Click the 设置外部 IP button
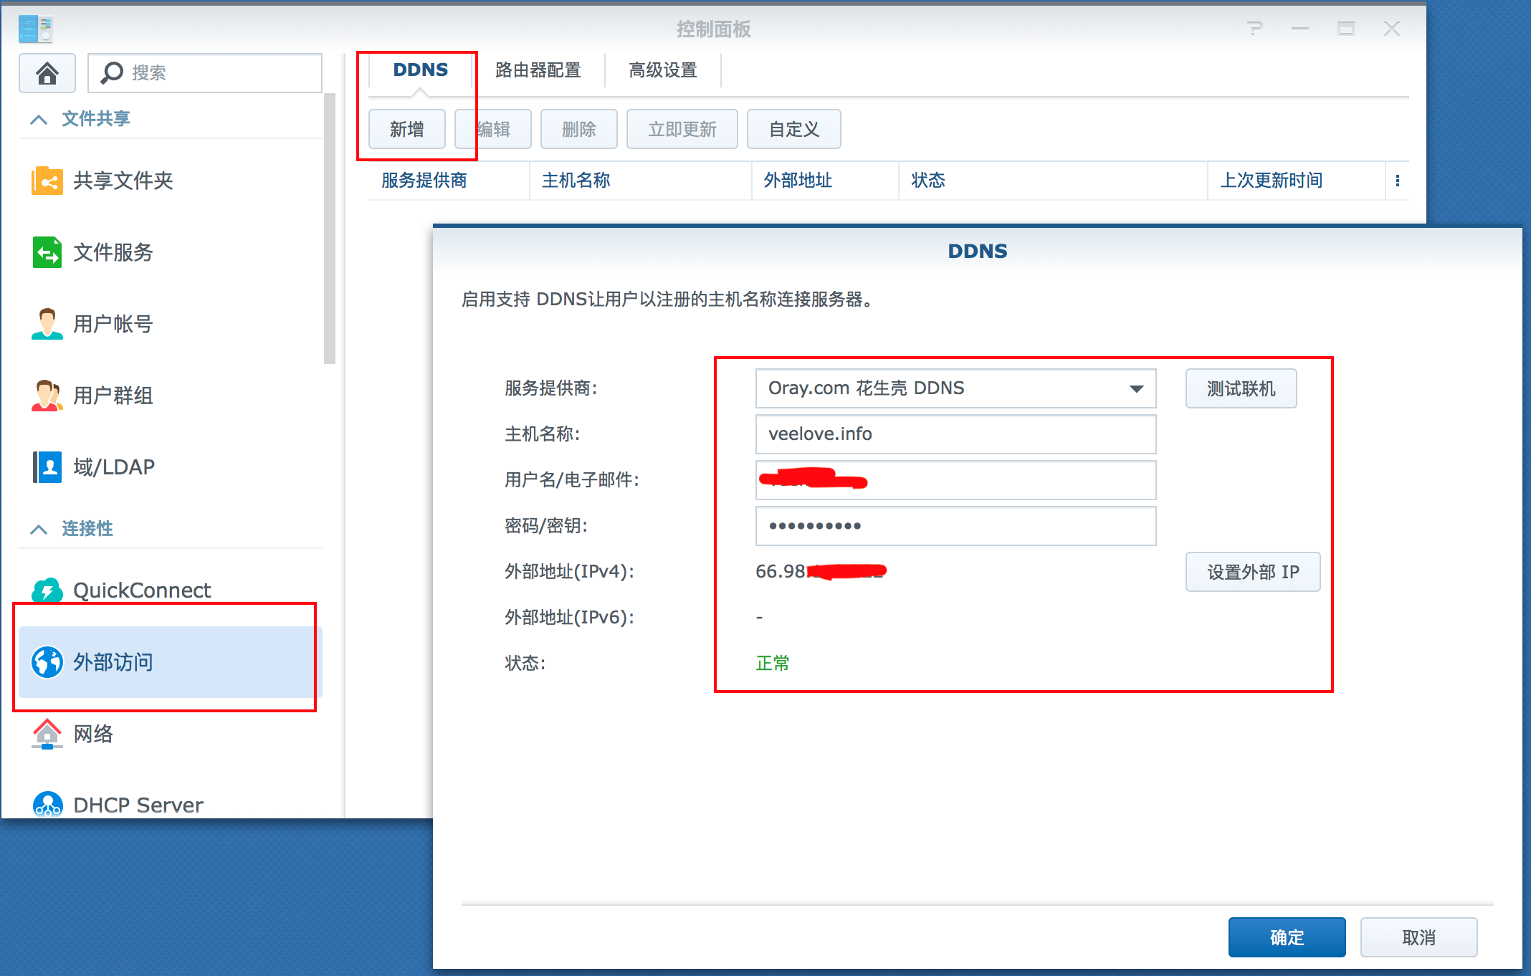 (1253, 571)
